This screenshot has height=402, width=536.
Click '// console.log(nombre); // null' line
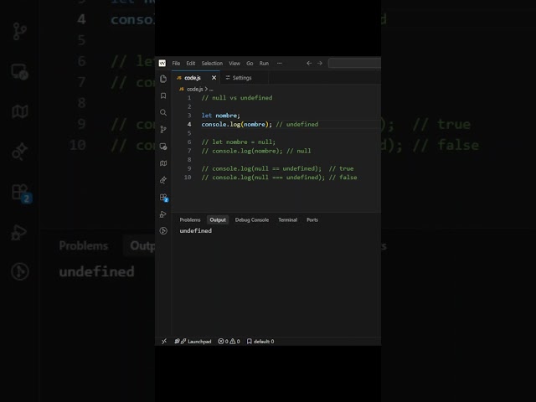click(x=256, y=151)
